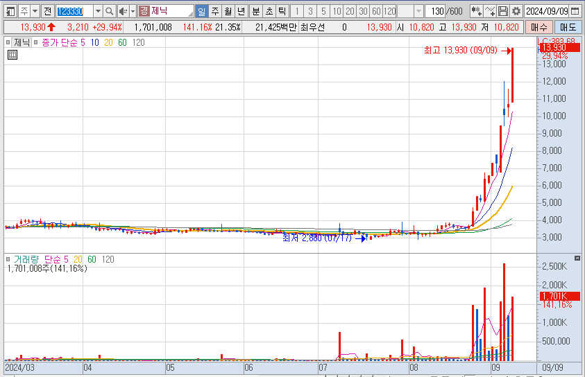Screen dimensions: 585x377
Task: Click the 매수 (buy) button
Action: point(539,27)
